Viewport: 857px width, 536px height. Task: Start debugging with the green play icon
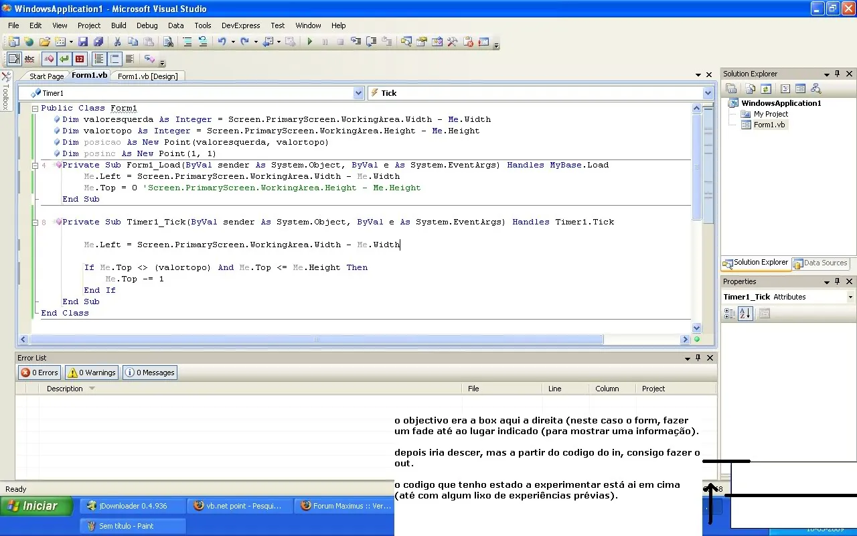coord(310,42)
